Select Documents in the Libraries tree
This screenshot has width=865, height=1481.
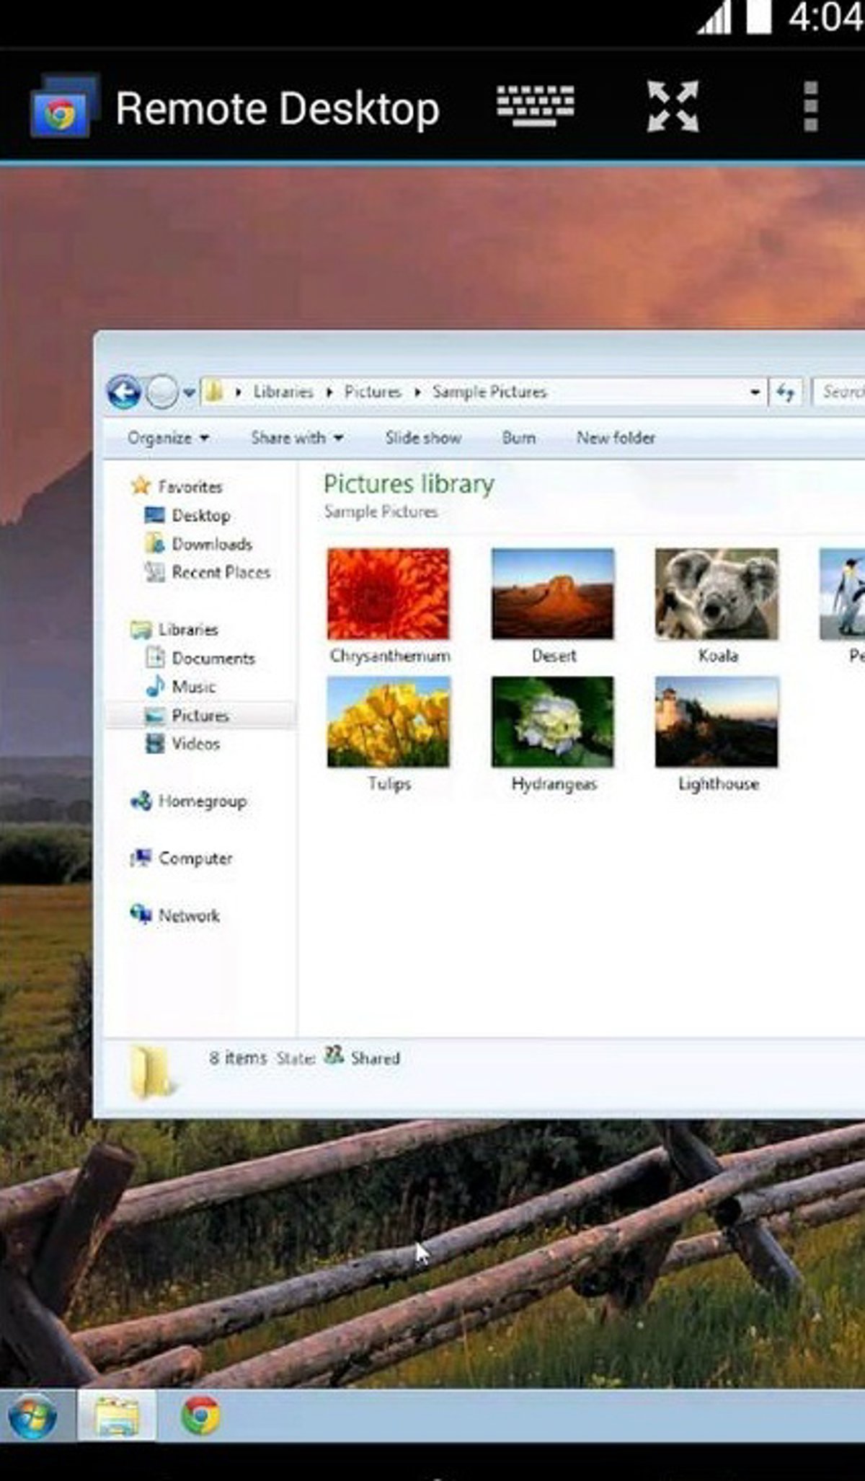(213, 658)
